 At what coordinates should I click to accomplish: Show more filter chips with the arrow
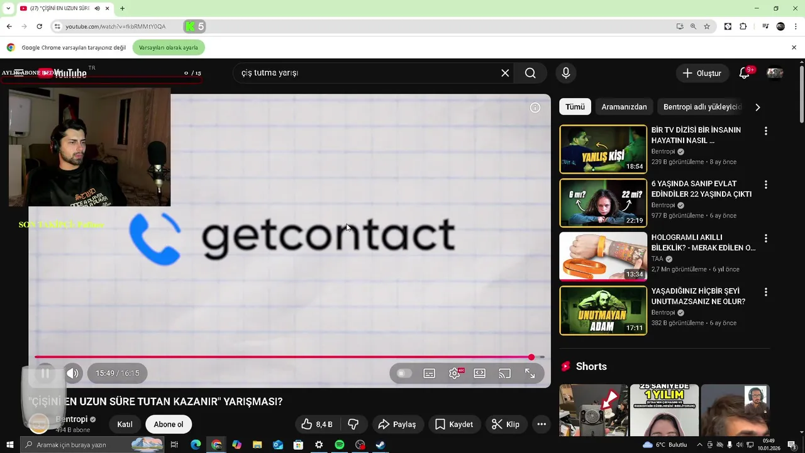pos(757,107)
